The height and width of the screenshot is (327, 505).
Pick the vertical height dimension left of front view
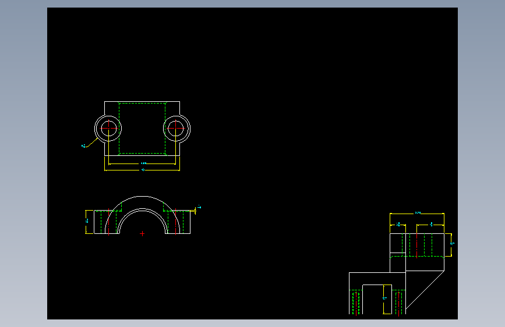point(87,222)
